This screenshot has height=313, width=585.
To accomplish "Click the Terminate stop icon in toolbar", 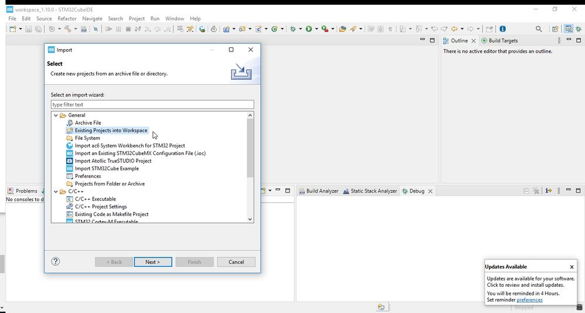I will point(128,29).
